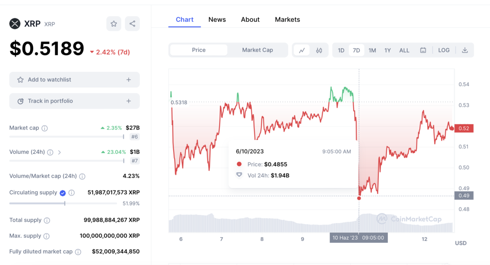Click the USD currency label
Screen dimensions: 490x265
pos(461,243)
